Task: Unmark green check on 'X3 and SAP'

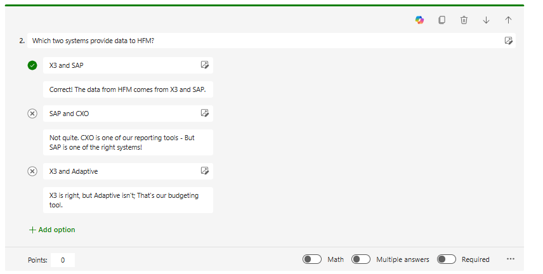Action: click(x=32, y=65)
